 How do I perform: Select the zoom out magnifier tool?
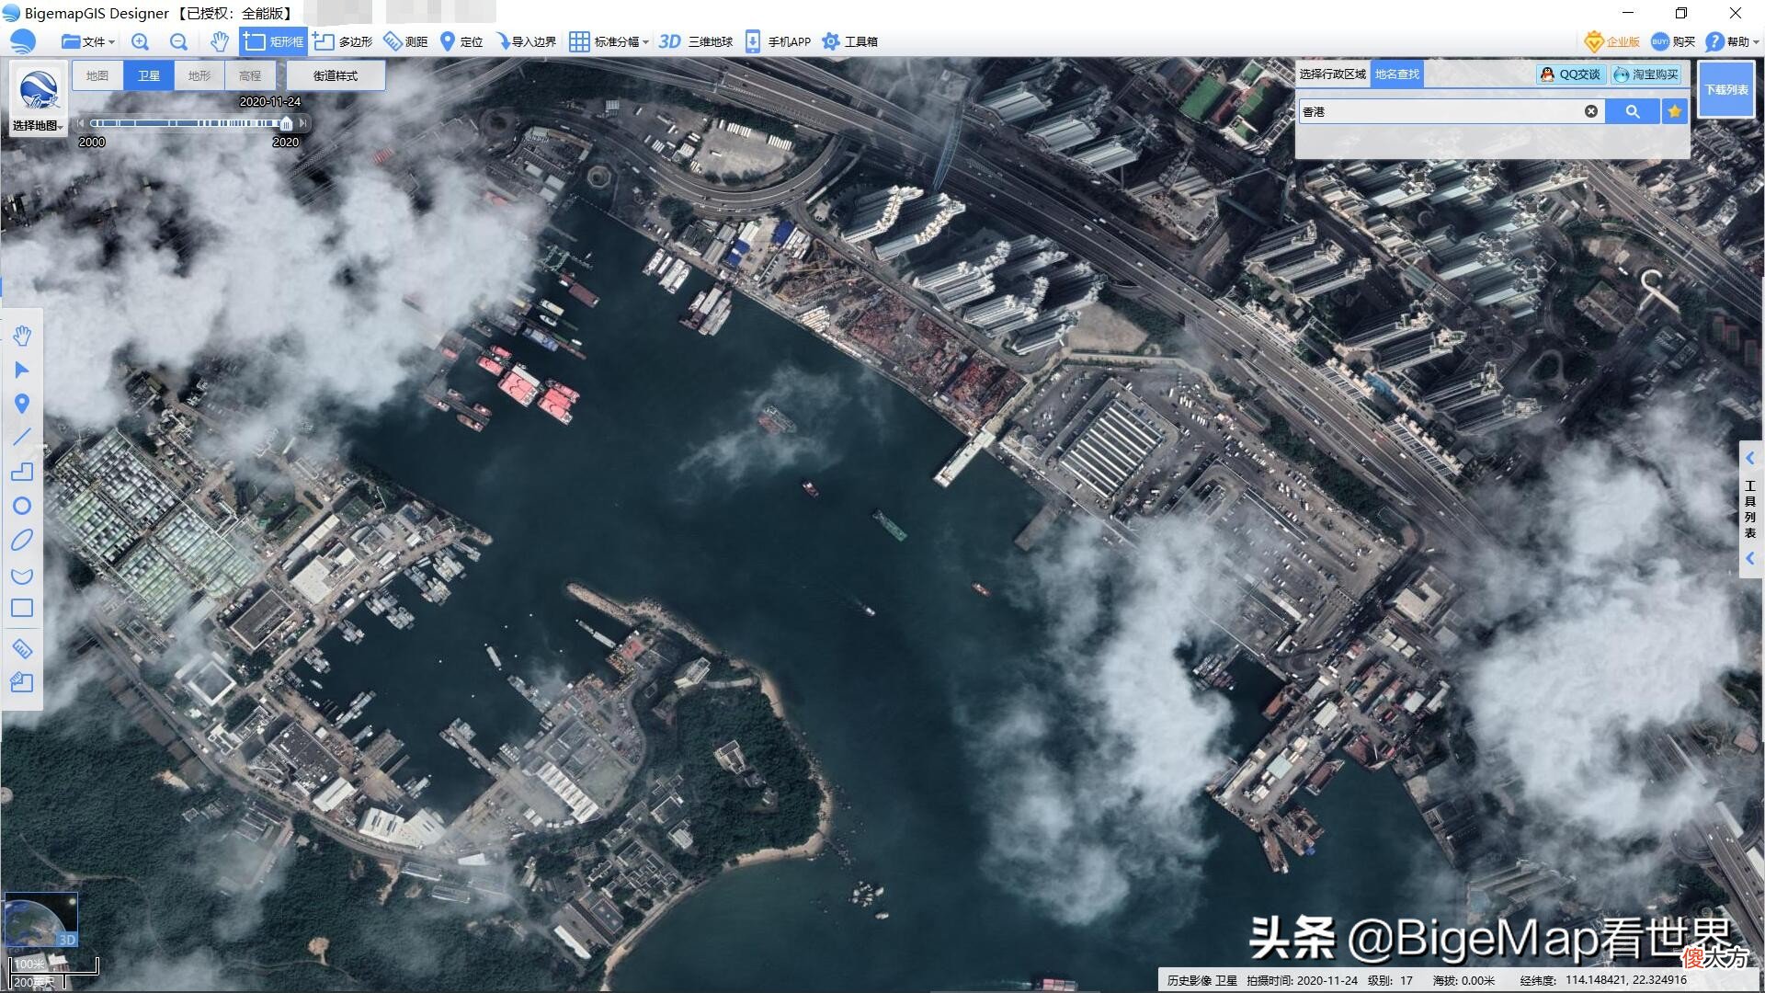pos(178,41)
